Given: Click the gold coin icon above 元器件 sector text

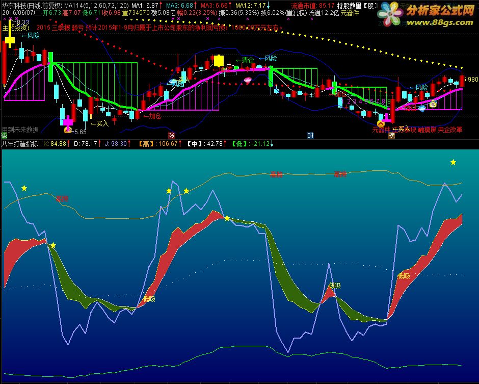Looking at the screenshot, I should pos(381,124).
